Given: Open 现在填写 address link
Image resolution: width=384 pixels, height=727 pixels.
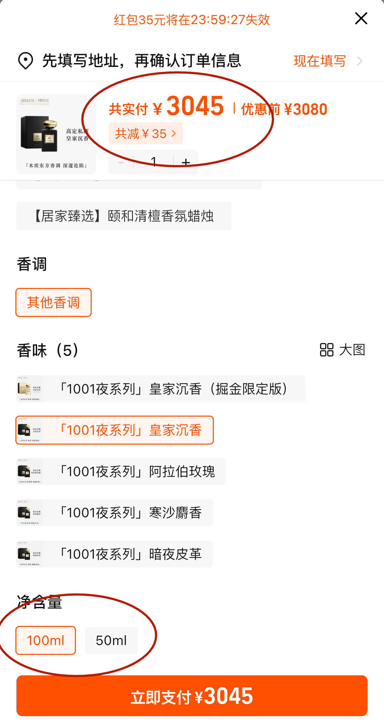Looking at the screenshot, I should 319,61.
